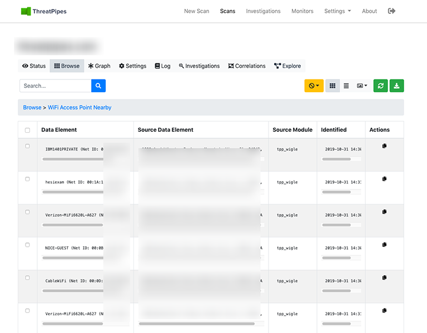This screenshot has height=333, width=427.
Task: Copy icon in IBM1401PRIVATE row
Action: (384, 146)
